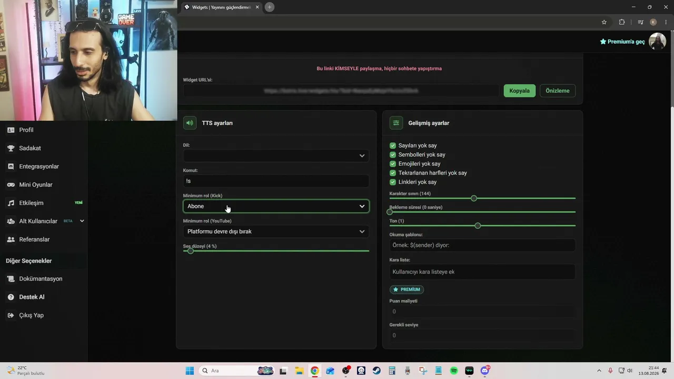Click the Bekleme süresi slider handle
Screen dimensions: 674x379
click(390, 212)
